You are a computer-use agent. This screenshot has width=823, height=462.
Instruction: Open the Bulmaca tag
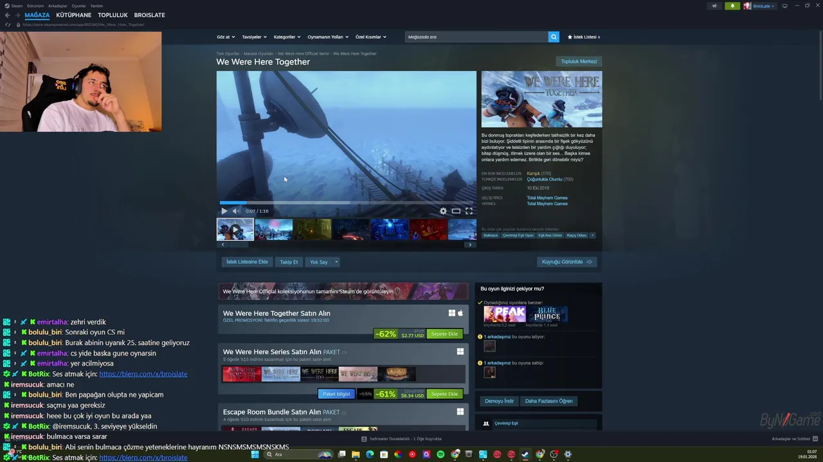tap(491, 235)
